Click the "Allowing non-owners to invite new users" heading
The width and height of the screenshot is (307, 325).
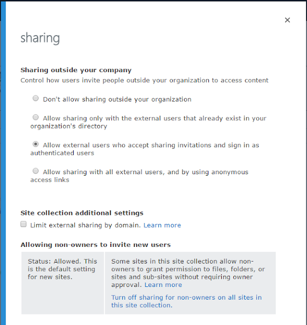tap(96, 245)
